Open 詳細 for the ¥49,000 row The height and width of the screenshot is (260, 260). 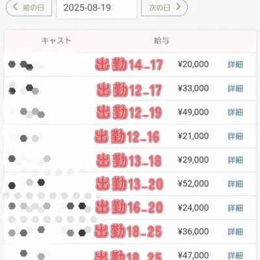point(235,112)
